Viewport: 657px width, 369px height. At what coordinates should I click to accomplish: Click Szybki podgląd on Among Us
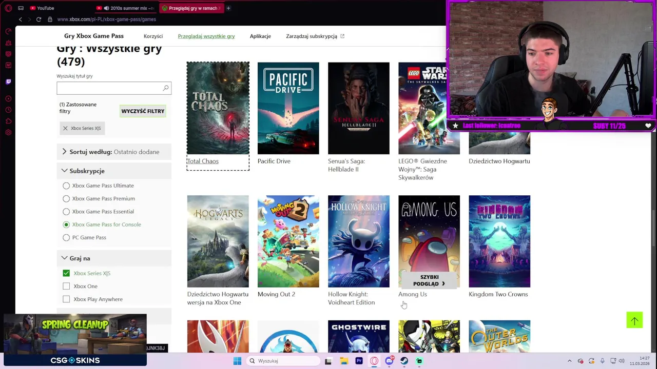[x=429, y=280]
